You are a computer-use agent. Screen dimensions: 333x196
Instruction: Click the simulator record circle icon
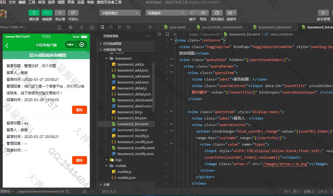(x=70, y=27)
